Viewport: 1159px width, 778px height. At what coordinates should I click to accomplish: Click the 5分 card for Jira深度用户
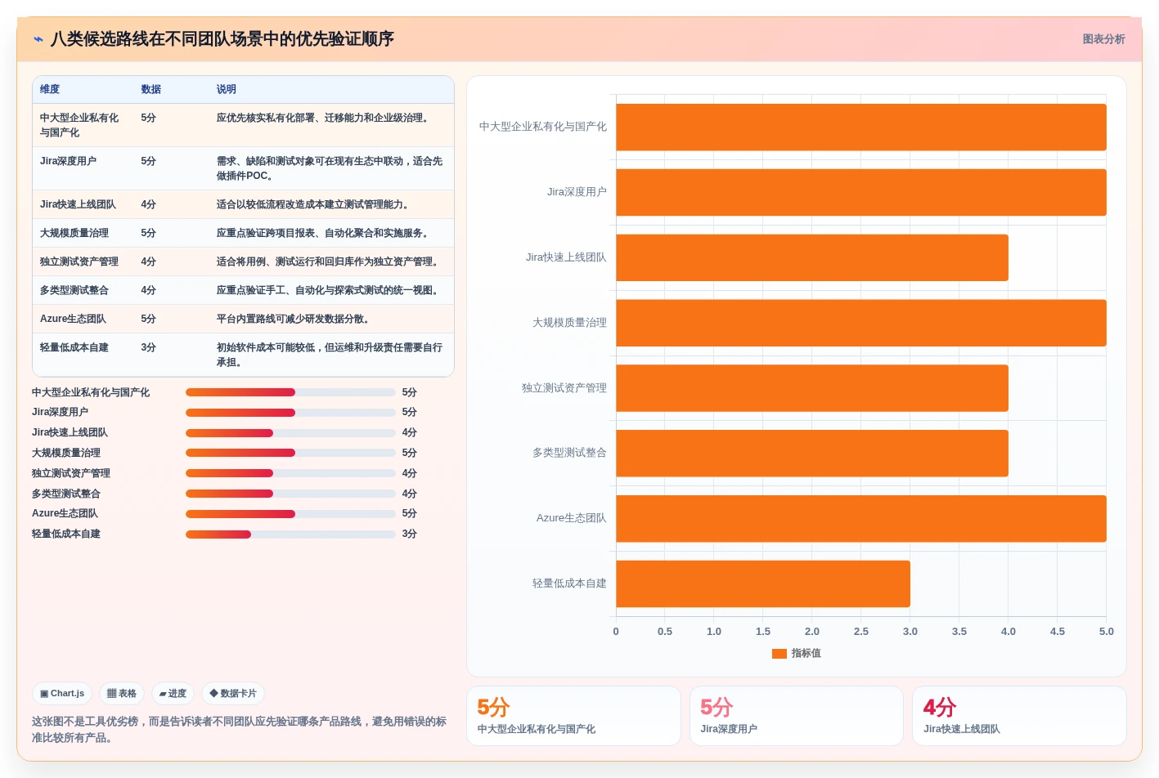797,716
